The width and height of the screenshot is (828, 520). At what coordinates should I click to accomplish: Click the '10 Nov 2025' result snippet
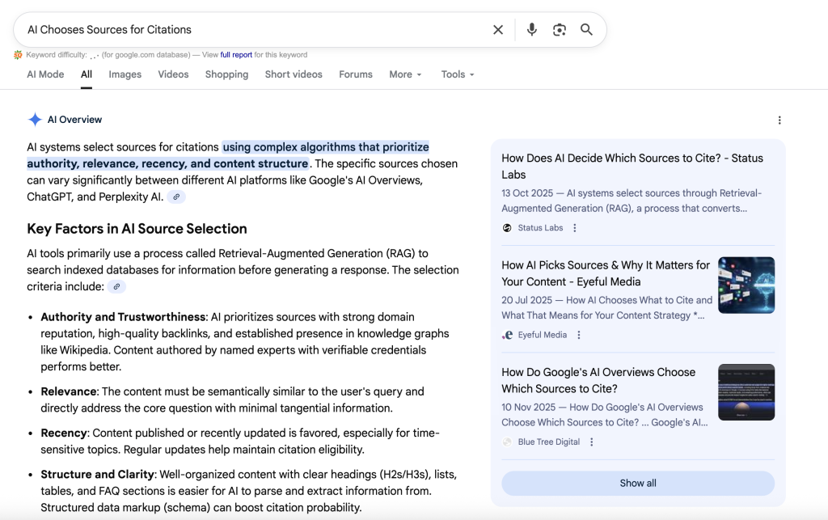coord(605,415)
